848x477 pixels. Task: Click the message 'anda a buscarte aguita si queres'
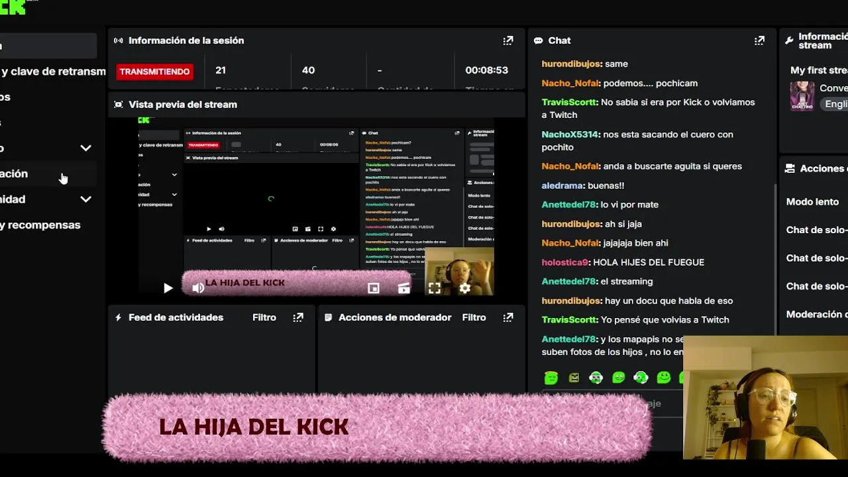coord(672,166)
